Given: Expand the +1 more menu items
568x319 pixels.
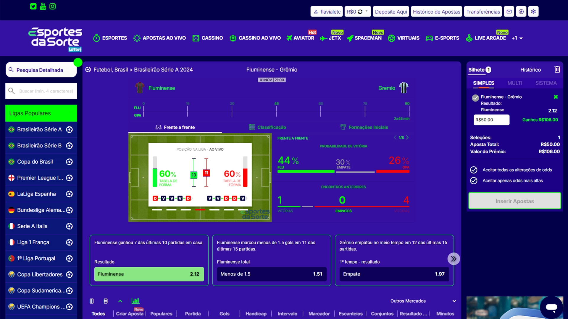Looking at the screenshot, I should [517, 38].
